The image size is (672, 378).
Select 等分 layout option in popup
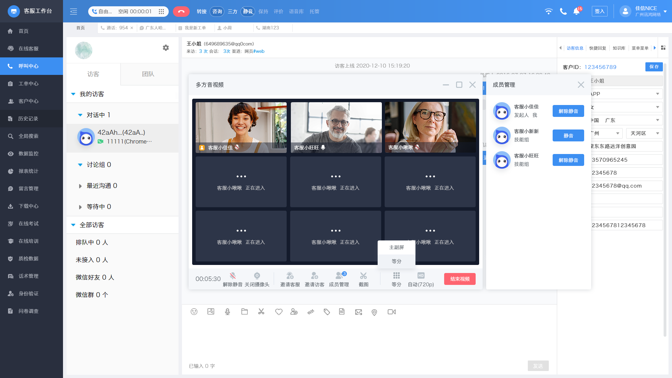pyautogui.click(x=397, y=261)
